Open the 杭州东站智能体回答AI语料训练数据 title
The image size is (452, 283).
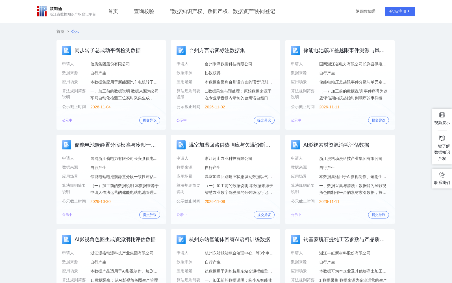coord(229,239)
